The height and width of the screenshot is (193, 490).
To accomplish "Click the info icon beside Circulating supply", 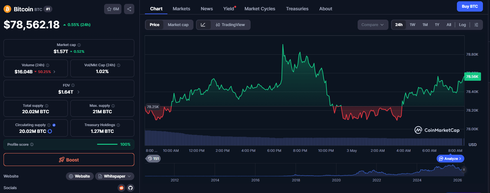I will (49, 125).
